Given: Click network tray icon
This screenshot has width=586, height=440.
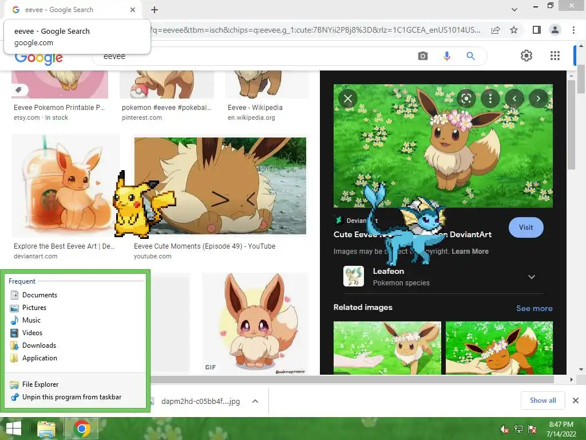Looking at the screenshot, I should [518, 429].
